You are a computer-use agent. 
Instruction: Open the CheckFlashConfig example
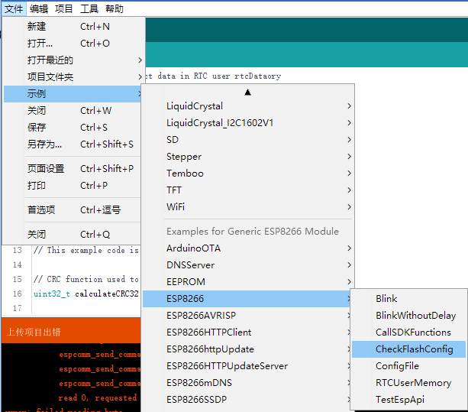pyautogui.click(x=408, y=349)
